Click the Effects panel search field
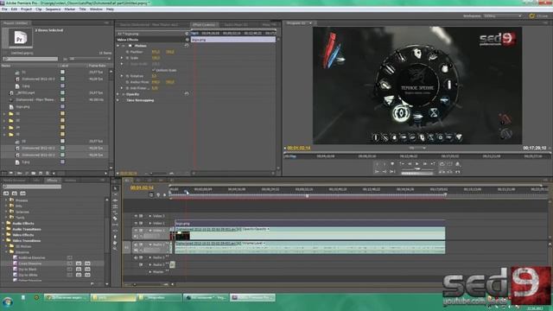Viewport: 553px width, 311px height. pos(32,187)
